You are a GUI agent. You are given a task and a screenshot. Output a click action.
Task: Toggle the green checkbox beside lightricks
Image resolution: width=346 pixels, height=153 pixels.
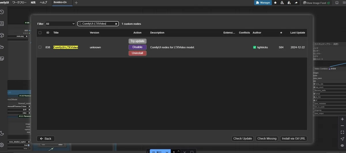point(255,47)
